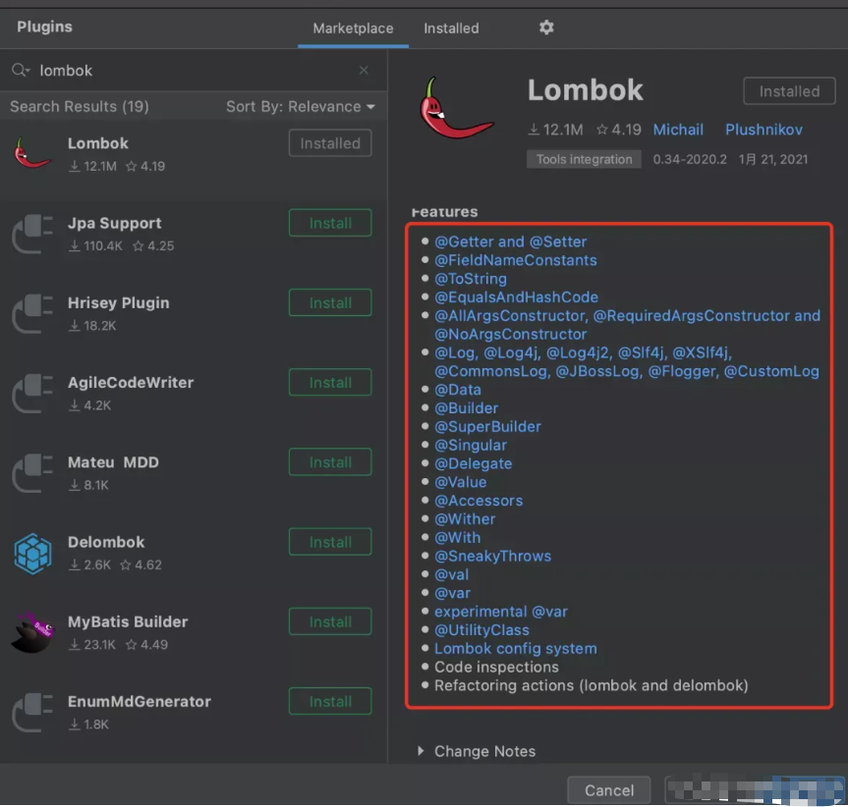Click the Lombok chili icon in results

[32, 153]
